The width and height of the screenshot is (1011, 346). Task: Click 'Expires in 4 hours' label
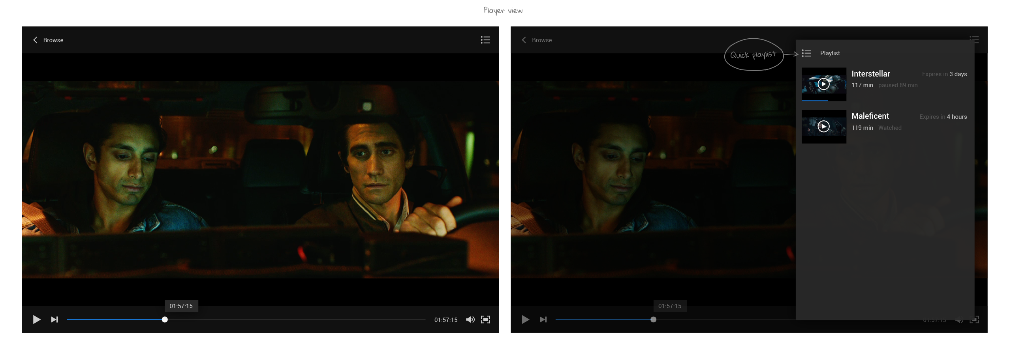pos(943,117)
